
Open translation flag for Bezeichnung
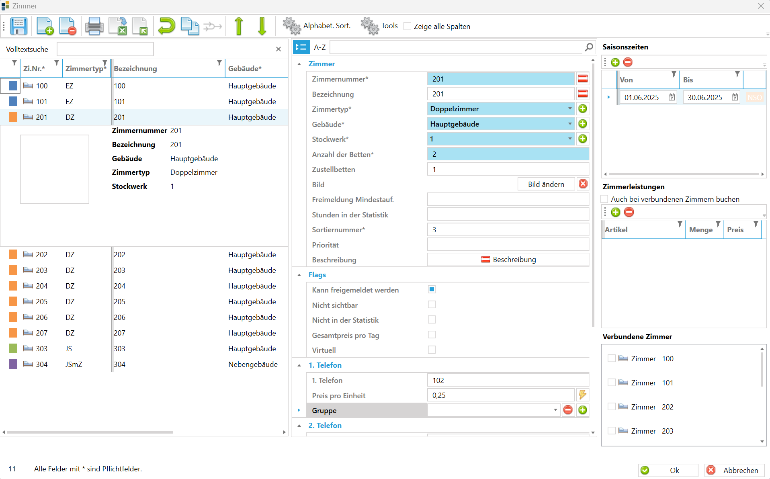tap(583, 94)
